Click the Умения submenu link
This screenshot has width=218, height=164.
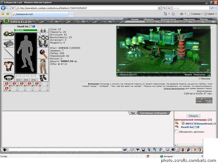coord(163,22)
